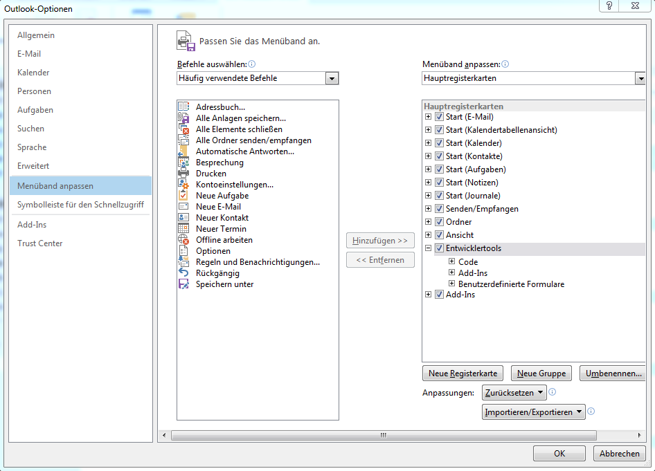Confirm with the OK button

point(559,454)
